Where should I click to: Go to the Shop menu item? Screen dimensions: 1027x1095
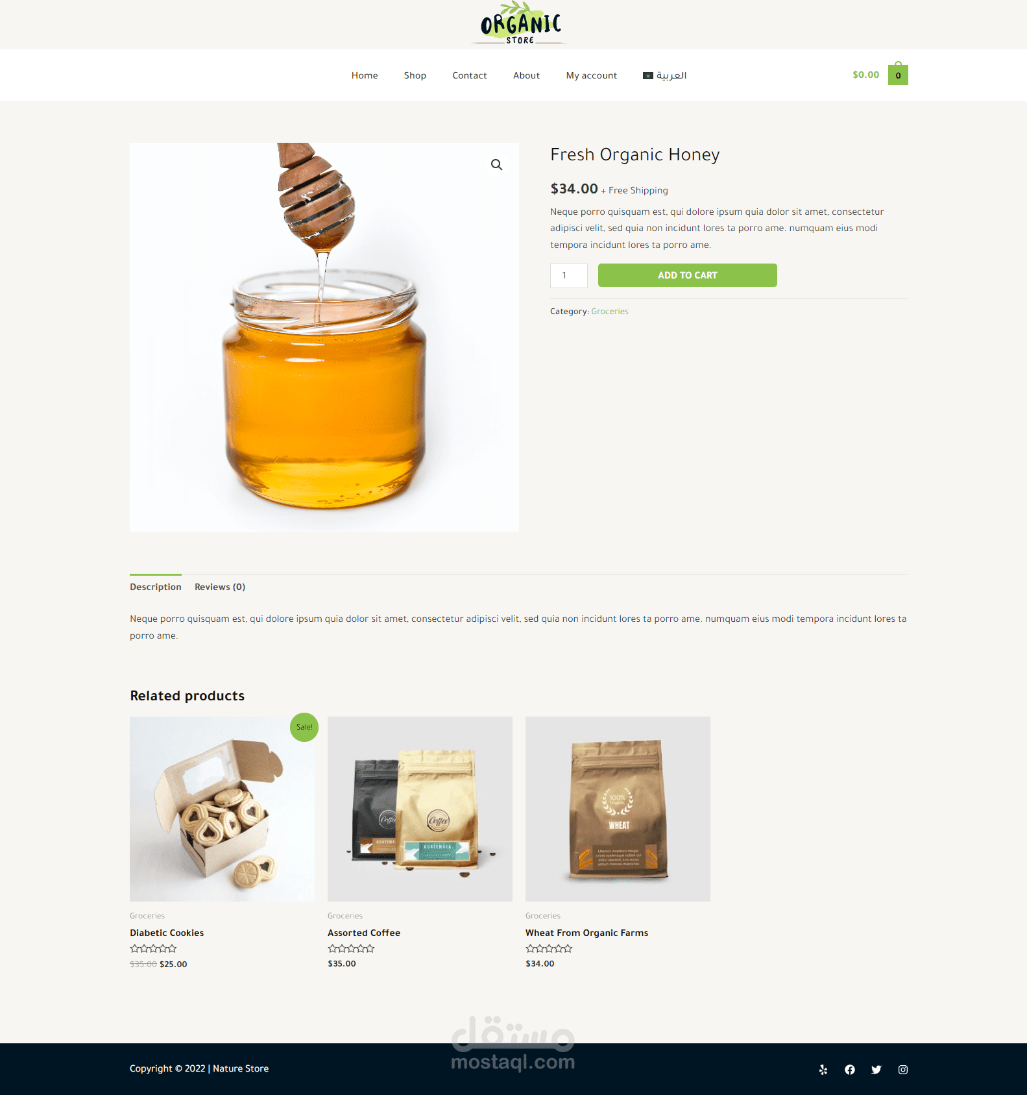415,75
